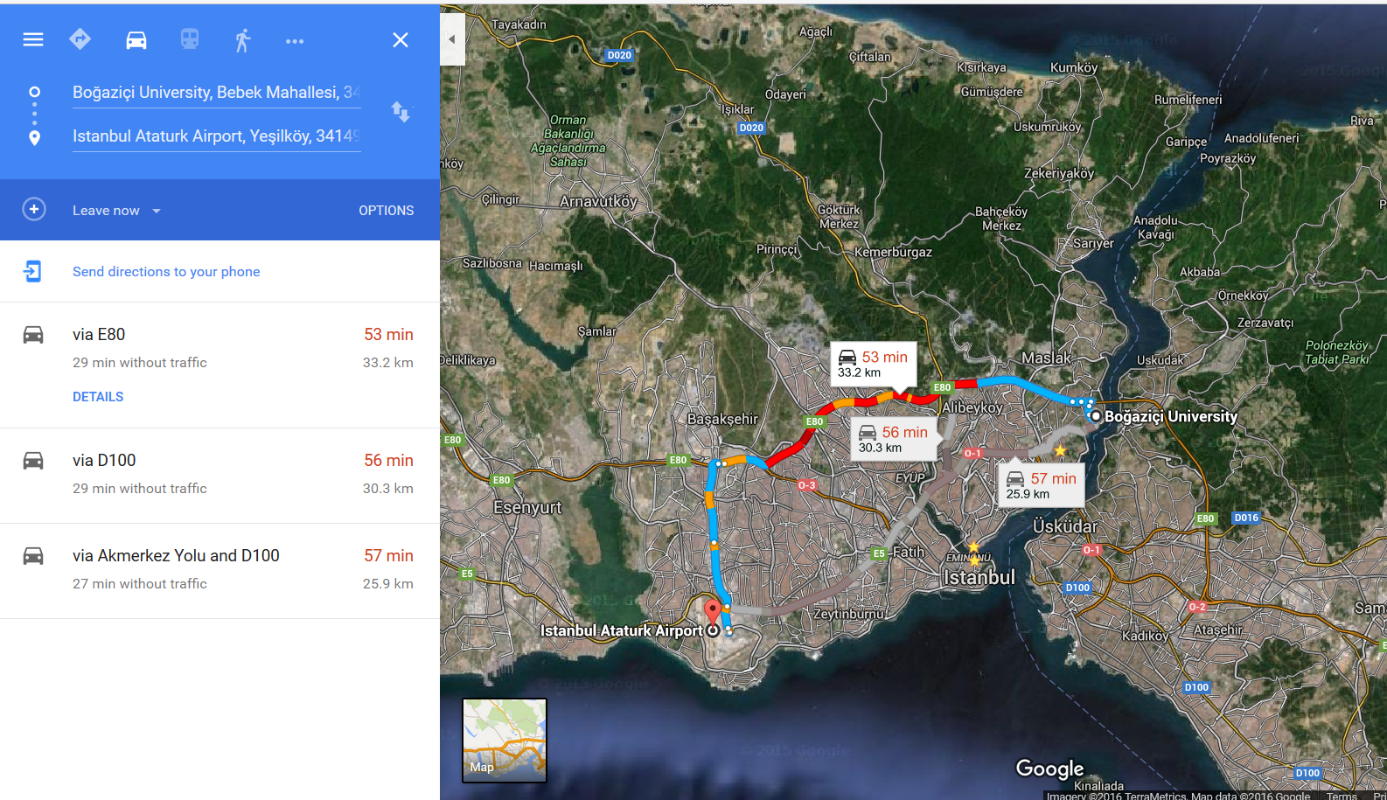
Task: Switch to Map view thumbnail
Action: (505, 740)
